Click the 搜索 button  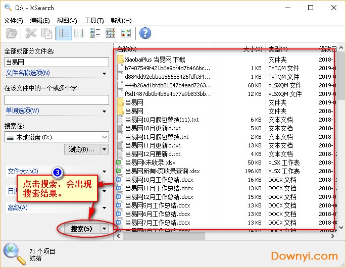81,229
